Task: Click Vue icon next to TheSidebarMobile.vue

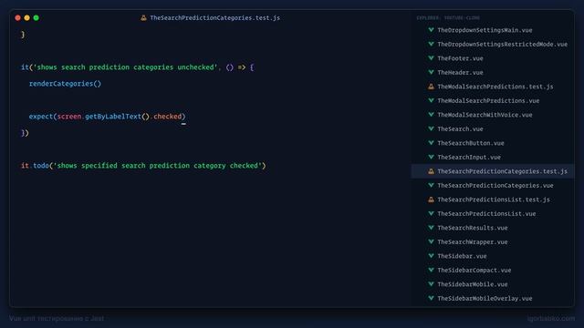Action: 431,284
